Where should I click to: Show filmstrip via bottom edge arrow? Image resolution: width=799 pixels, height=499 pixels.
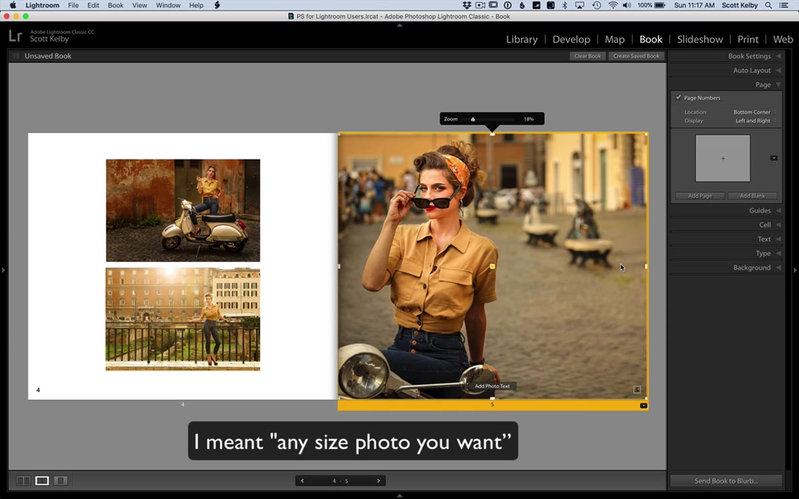coord(400,496)
